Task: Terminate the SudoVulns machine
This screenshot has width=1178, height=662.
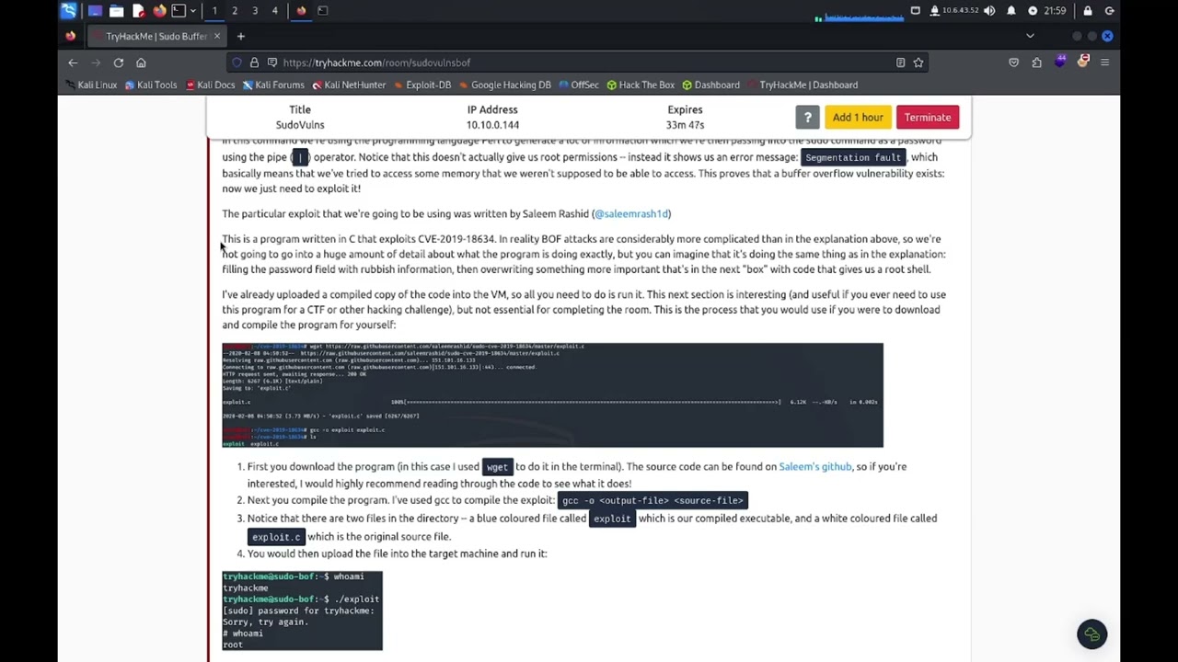Action: tap(928, 117)
